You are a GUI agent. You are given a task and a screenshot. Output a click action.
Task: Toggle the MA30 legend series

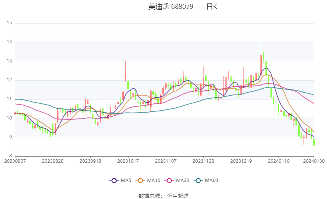177,180
